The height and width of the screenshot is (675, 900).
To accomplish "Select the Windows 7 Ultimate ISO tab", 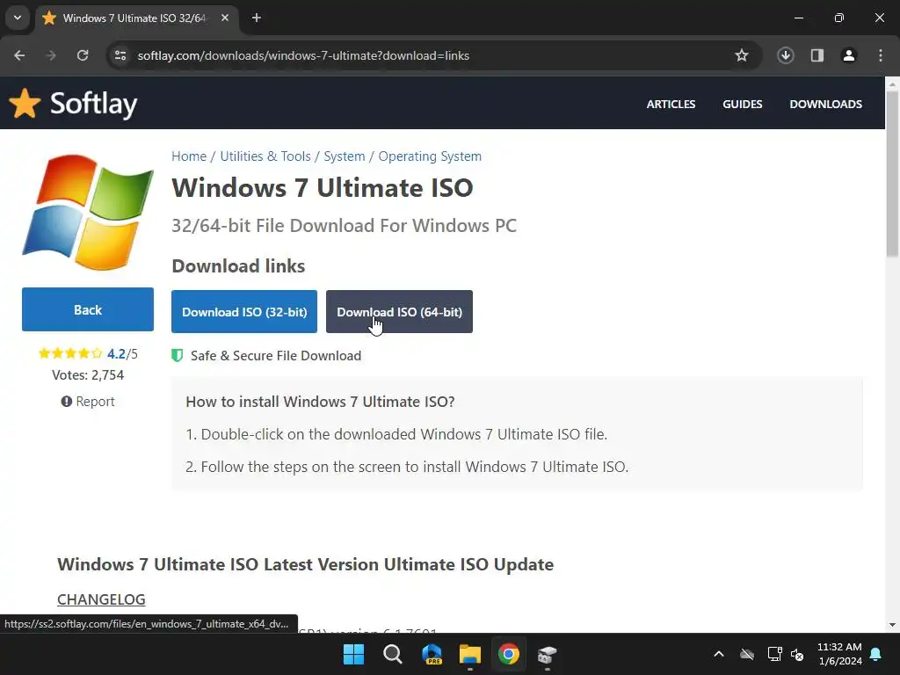I will coord(136,18).
